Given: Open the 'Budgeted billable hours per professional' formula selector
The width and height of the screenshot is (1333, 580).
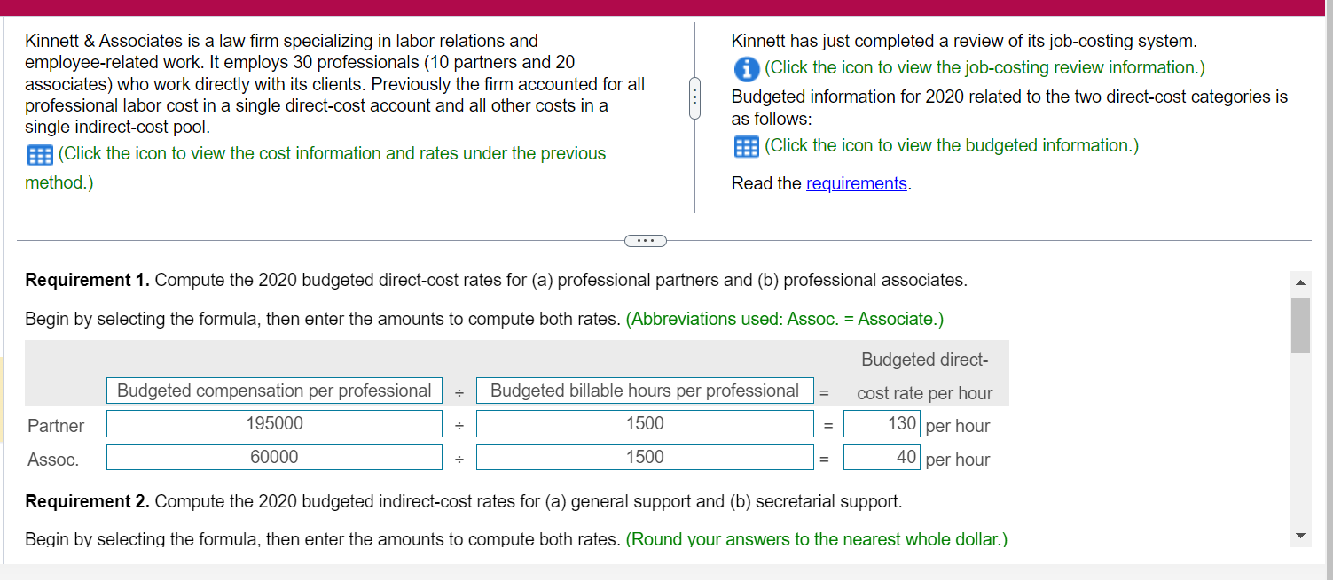Looking at the screenshot, I should click(x=645, y=390).
